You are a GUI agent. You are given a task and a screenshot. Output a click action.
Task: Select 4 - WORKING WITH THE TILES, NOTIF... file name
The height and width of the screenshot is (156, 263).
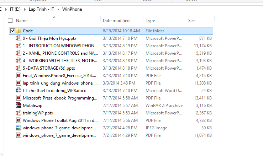60,60
